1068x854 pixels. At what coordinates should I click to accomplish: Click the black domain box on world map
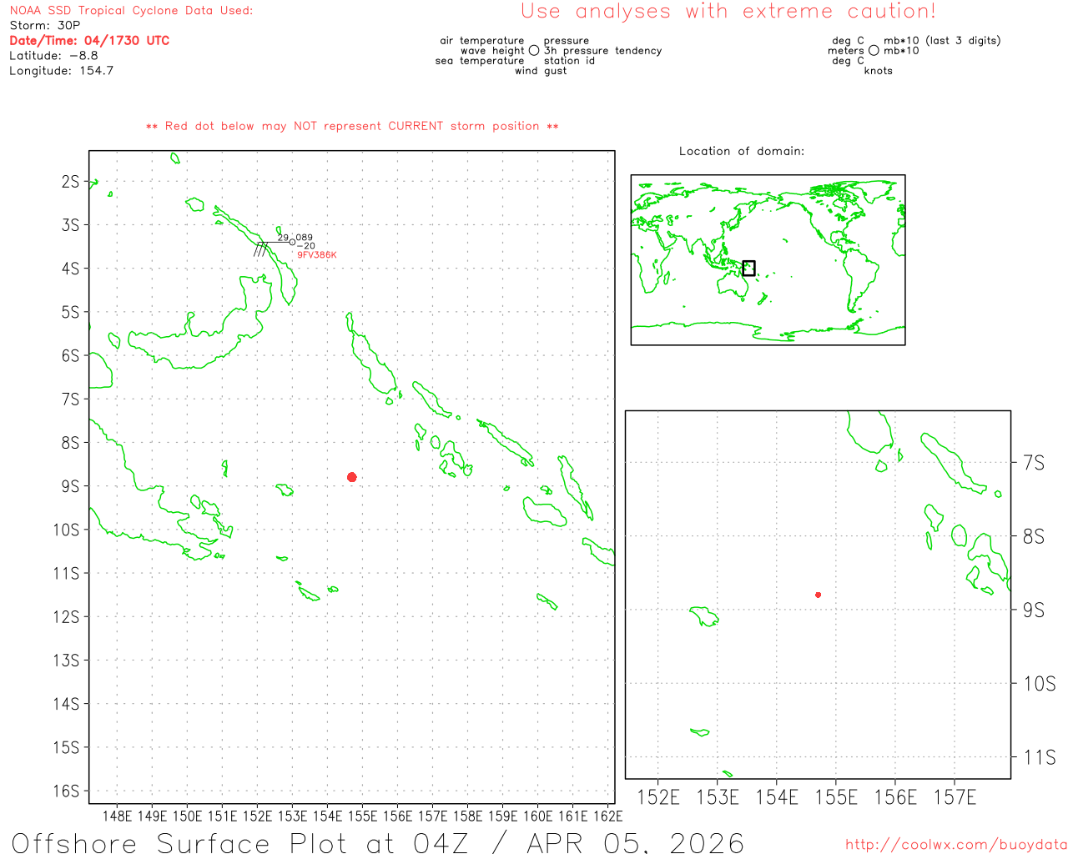pyautogui.click(x=748, y=268)
